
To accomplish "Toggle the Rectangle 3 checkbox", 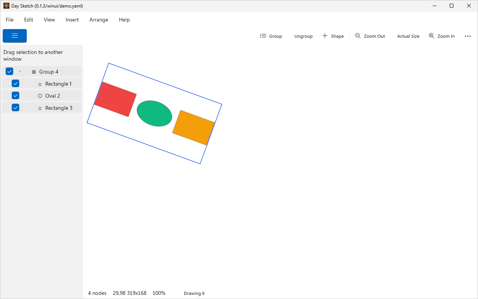I will click(15, 107).
